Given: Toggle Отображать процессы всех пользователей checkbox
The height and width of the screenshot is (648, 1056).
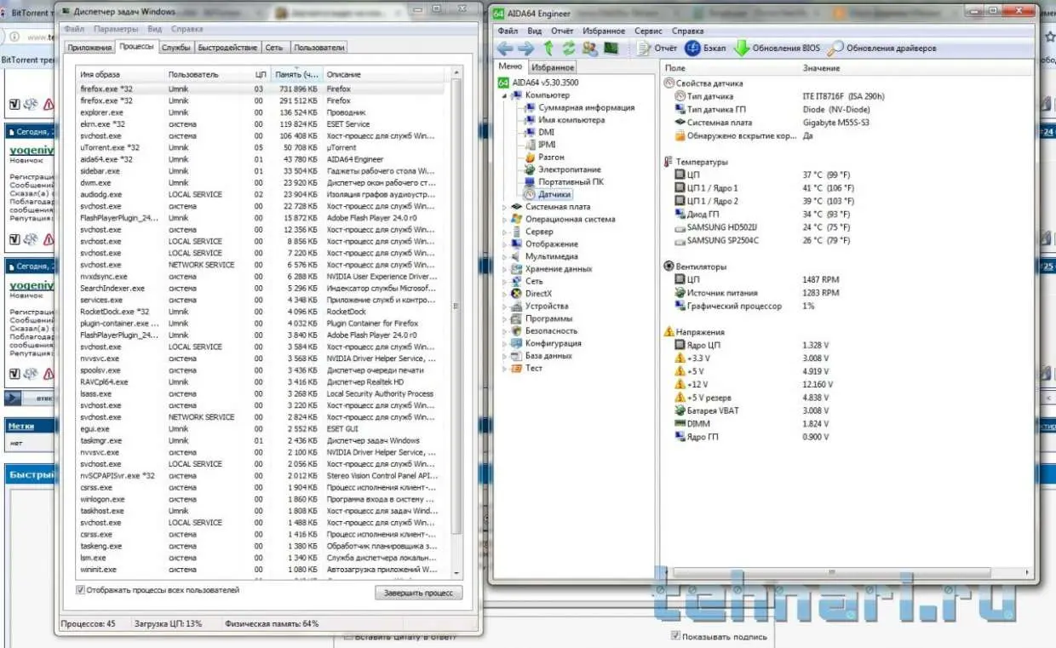Looking at the screenshot, I should tap(81, 589).
